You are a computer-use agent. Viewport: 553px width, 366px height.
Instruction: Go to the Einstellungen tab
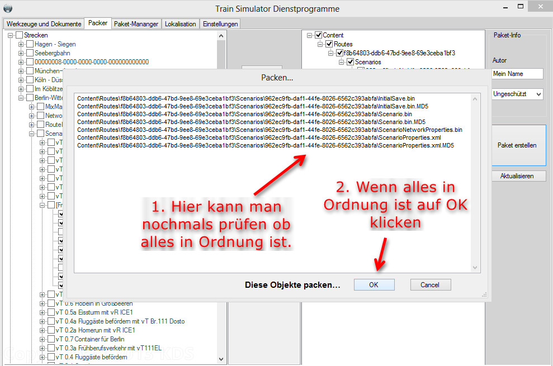tap(220, 23)
